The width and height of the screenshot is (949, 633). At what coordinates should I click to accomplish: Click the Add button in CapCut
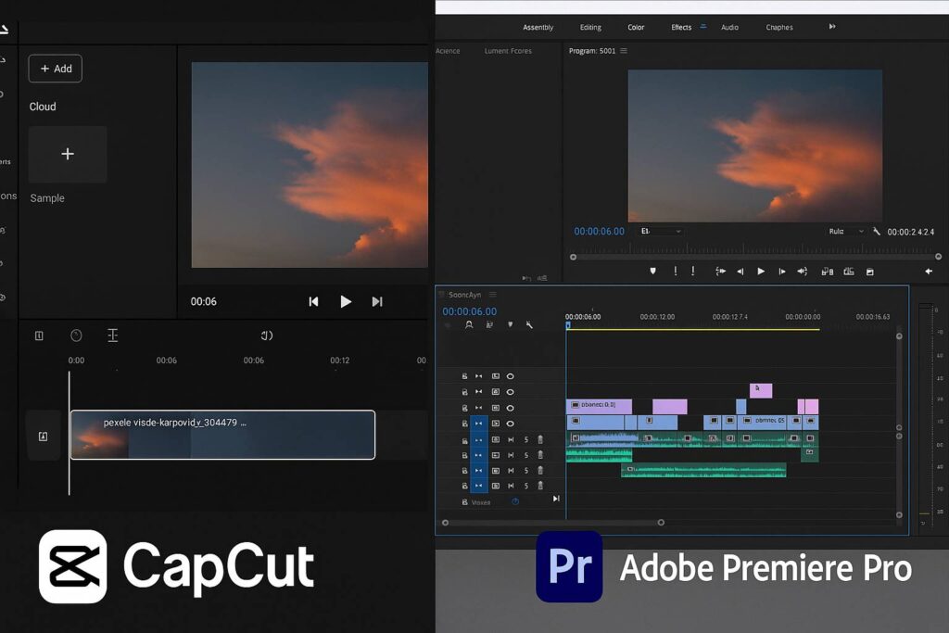(x=56, y=69)
